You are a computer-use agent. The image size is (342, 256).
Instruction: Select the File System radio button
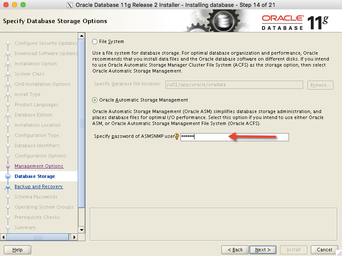pos(95,42)
